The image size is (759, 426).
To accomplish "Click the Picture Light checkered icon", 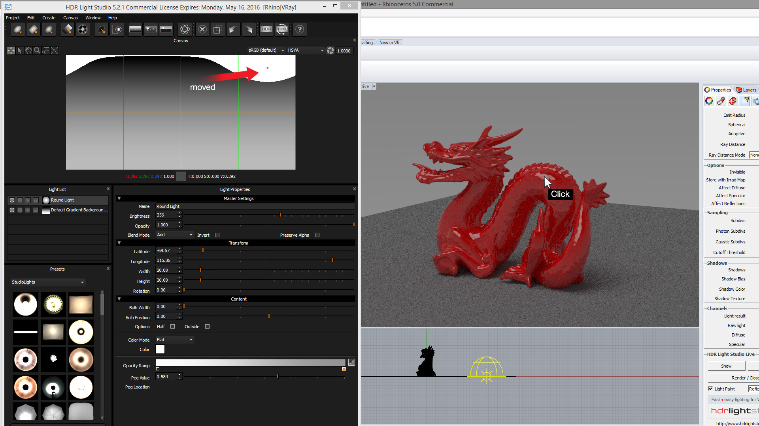I will pyautogui.click(x=83, y=30).
